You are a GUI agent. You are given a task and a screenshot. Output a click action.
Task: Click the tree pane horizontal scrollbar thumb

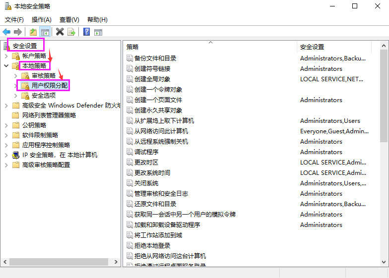(59, 262)
